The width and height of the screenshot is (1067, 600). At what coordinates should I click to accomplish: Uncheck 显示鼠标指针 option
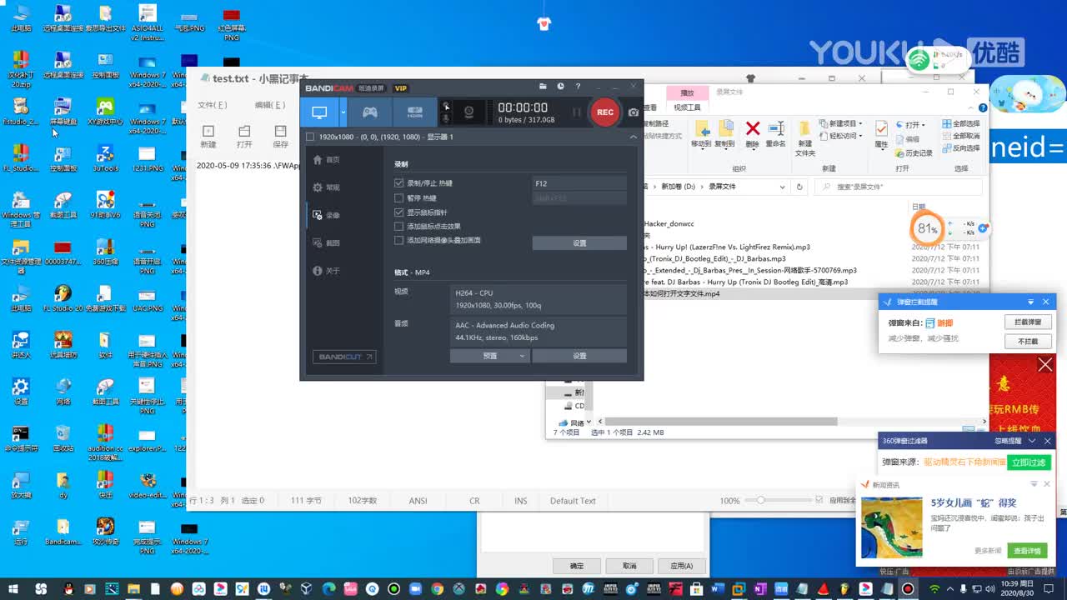[x=398, y=212]
